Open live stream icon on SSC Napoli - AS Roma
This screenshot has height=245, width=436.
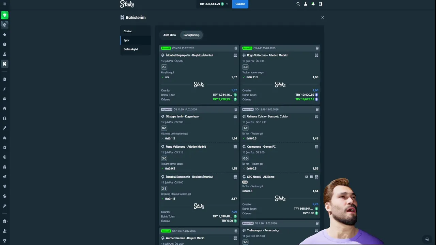tap(307, 177)
